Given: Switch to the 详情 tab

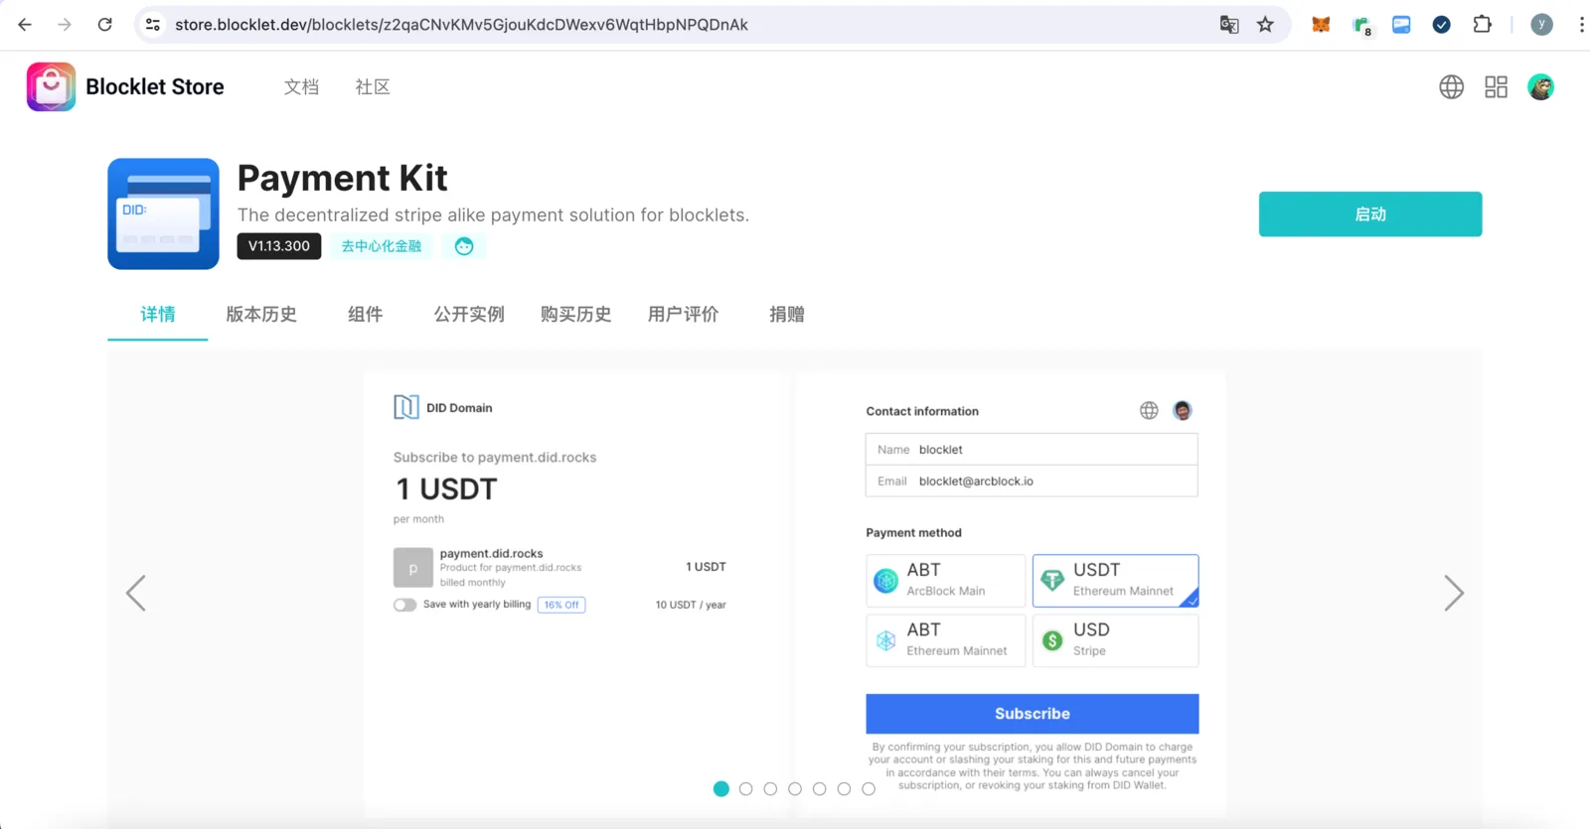Looking at the screenshot, I should point(158,315).
